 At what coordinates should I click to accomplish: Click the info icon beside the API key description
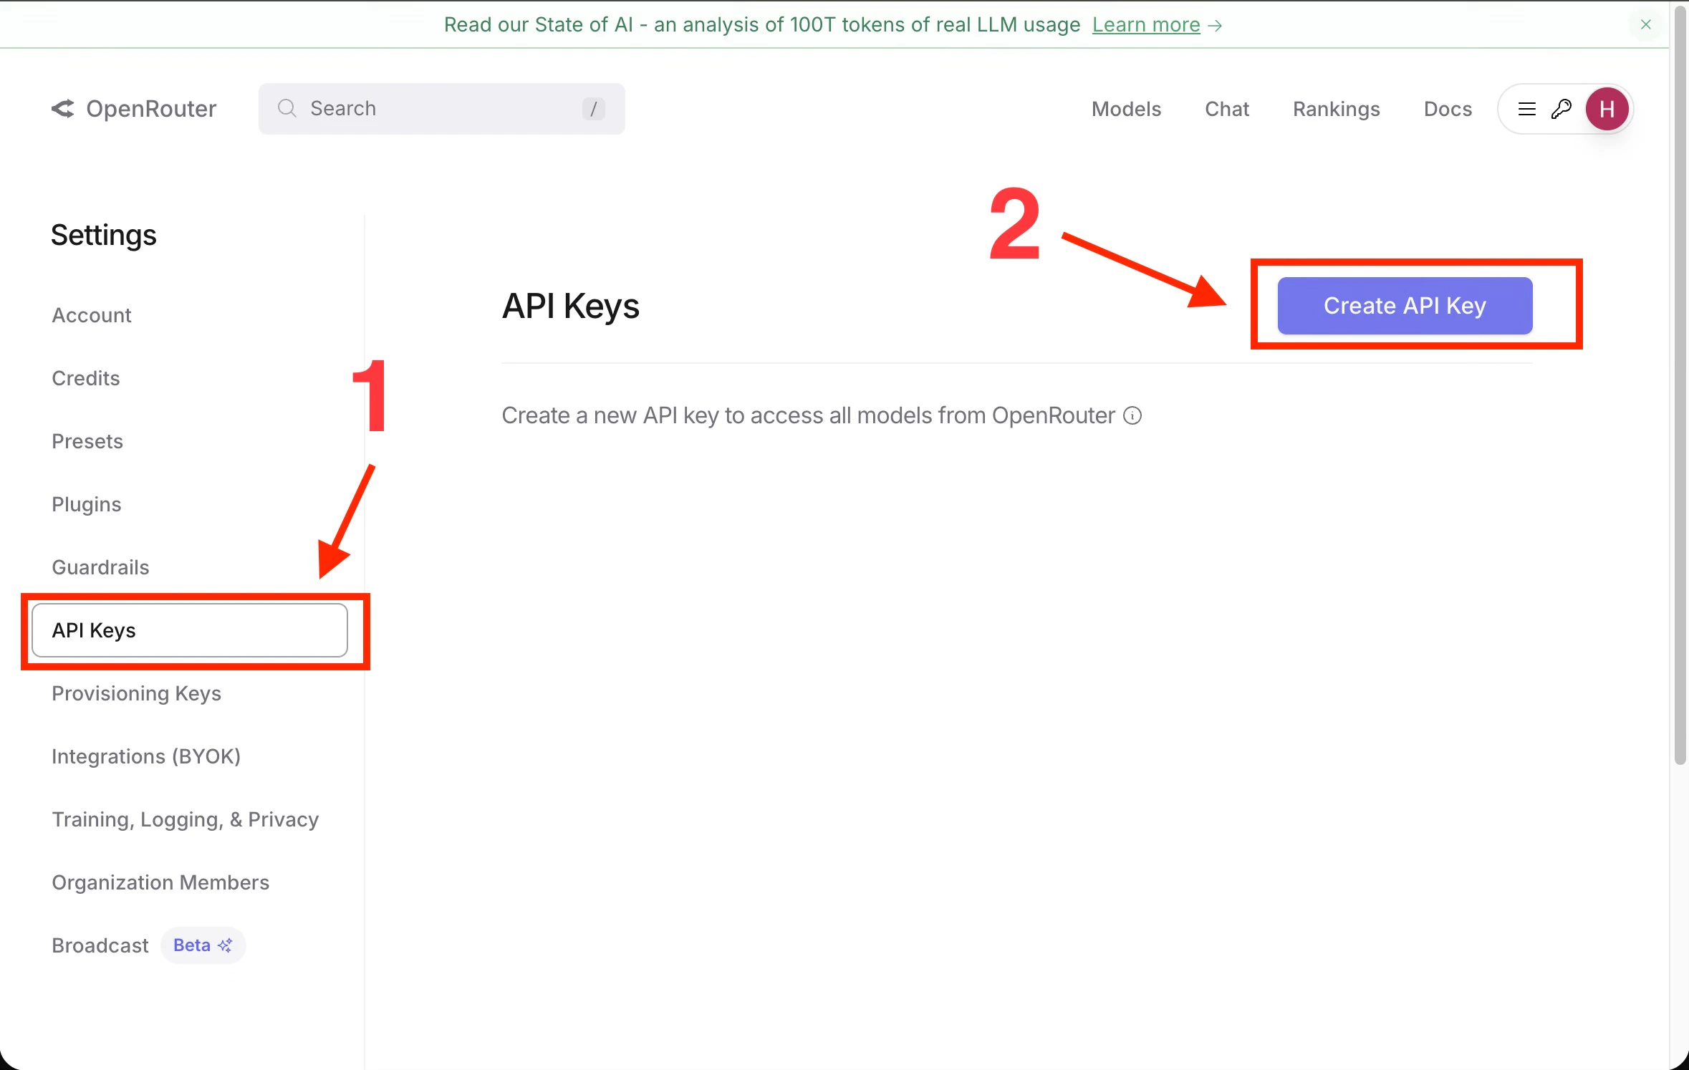click(x=1131, y=415)
